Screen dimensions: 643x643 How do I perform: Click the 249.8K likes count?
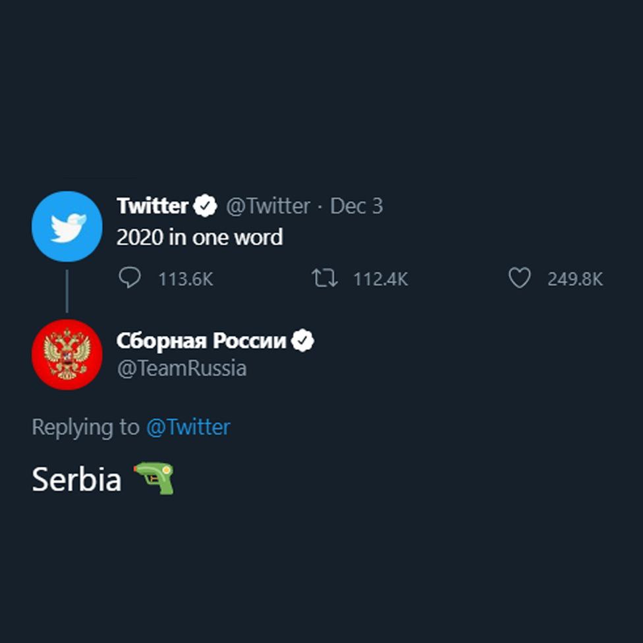click(575, 279)
